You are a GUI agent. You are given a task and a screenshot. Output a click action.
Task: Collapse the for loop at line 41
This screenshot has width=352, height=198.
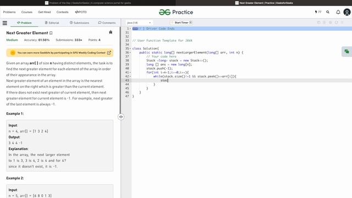point(130,73)
